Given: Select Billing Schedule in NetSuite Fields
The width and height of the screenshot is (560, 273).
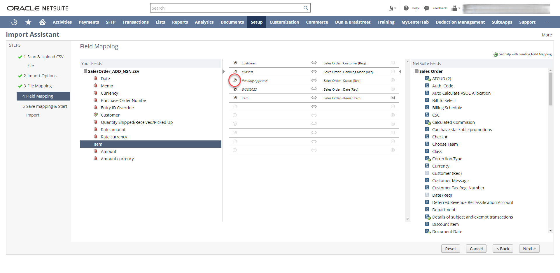Looking at the screenshot, I should (447, 108).
